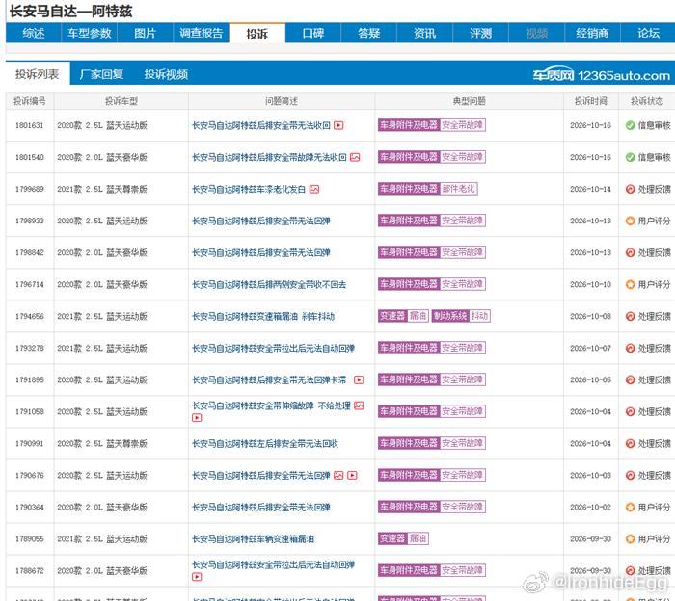
Task: Open image icon for complaint 1801540
Action: tap(355, 157)
